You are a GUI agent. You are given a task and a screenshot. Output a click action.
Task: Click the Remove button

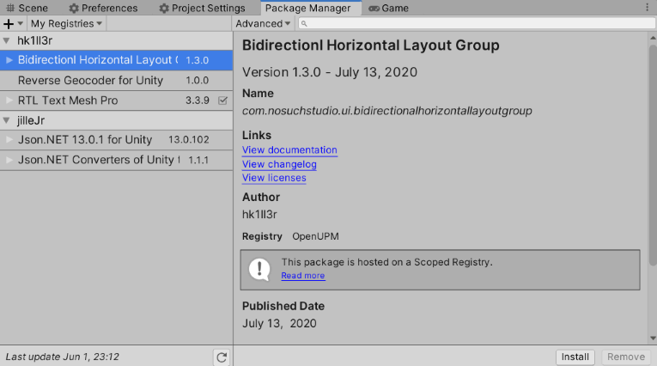(626, 357)
